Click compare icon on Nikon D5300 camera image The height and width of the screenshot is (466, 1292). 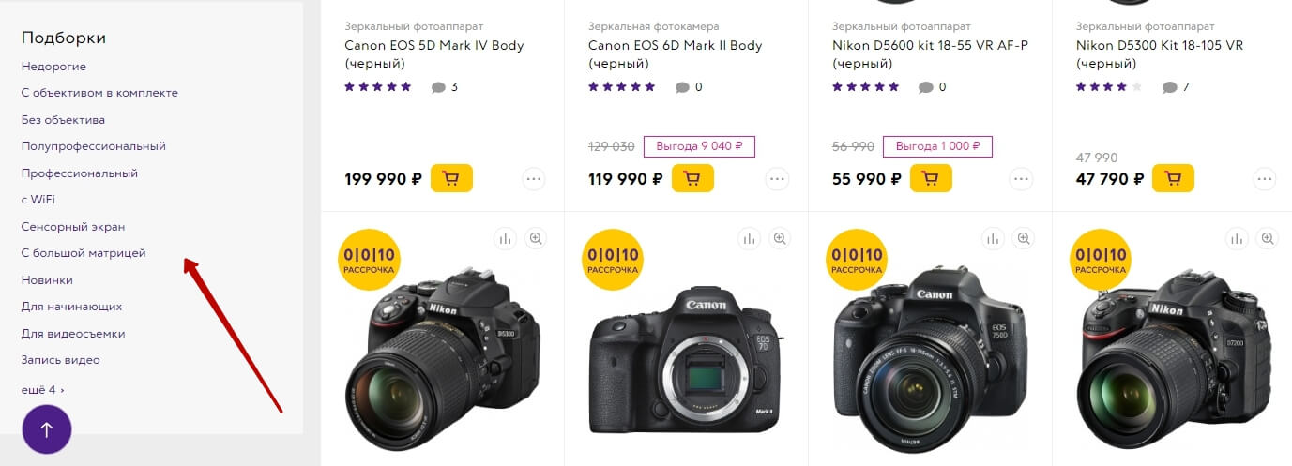[x=506, y=239]
